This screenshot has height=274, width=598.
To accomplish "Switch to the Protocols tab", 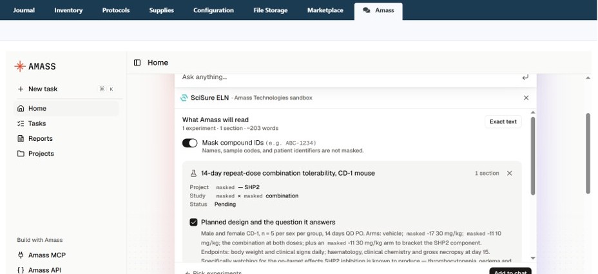I will click(x=116, y=10).
